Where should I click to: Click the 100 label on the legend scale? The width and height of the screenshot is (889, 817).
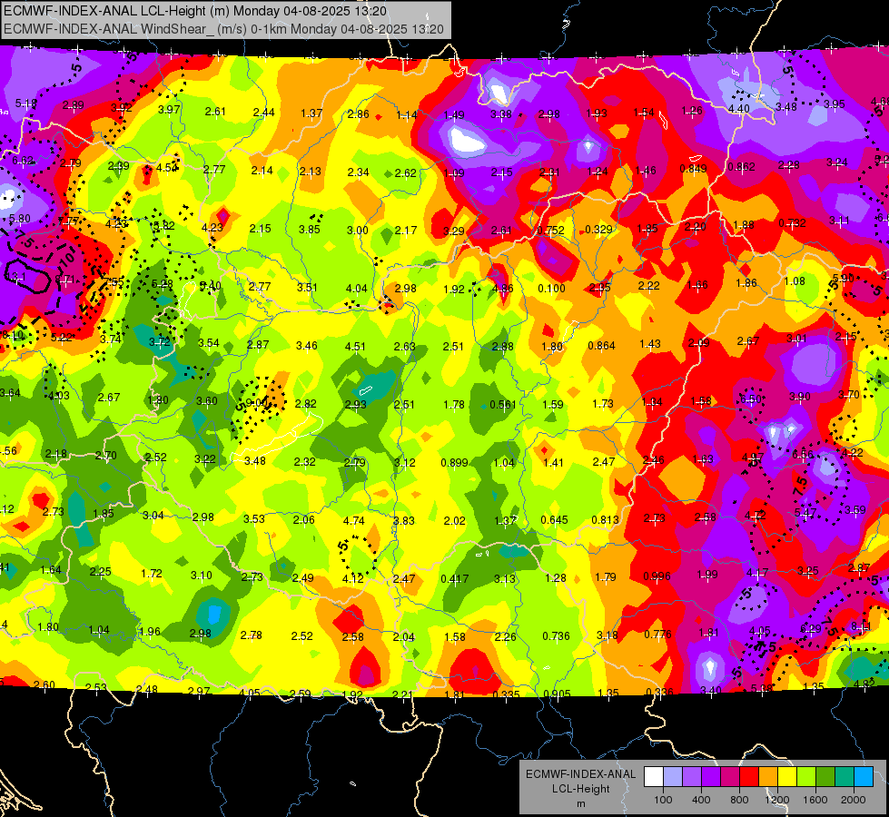(663, 800)
